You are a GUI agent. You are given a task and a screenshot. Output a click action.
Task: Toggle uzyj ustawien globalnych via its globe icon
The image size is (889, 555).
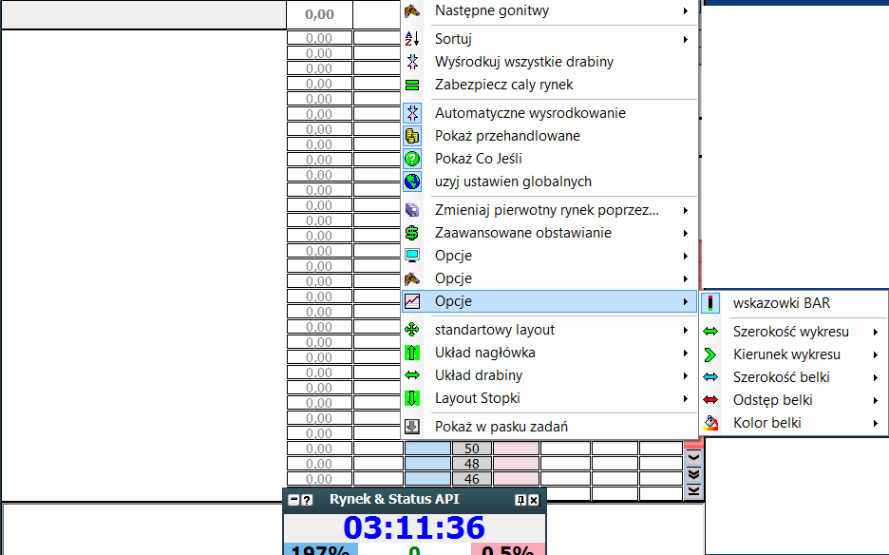tap(412, 182)
